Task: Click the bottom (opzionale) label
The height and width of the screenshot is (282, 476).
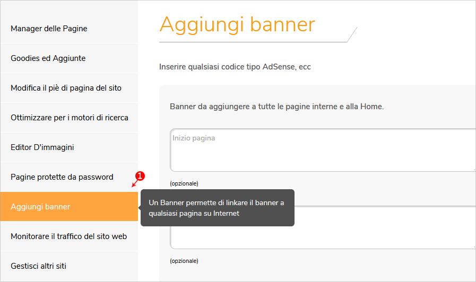Action: pyautogui.click(x=184, y=261)
